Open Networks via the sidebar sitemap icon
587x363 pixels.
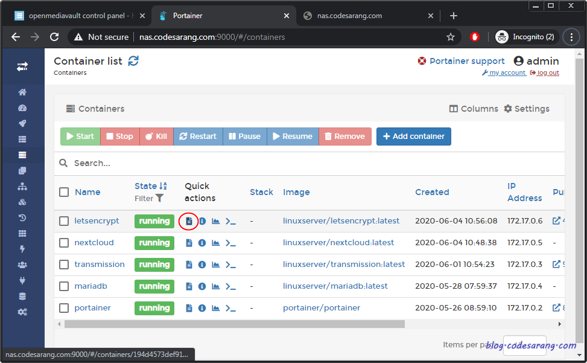[x=22, y=186]
